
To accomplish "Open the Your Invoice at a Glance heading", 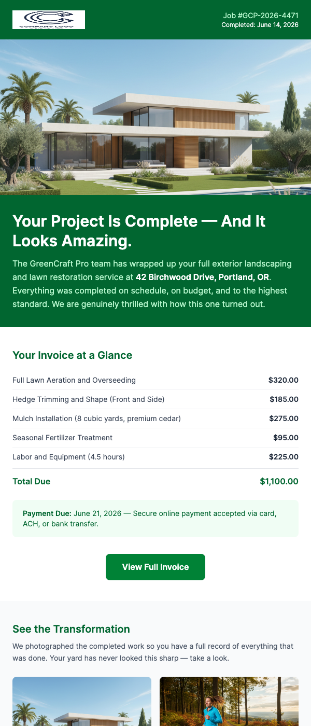I will point(72,356).
